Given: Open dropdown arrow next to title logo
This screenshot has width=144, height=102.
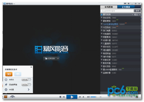Looking at the screenshot, I should (14, 4).
